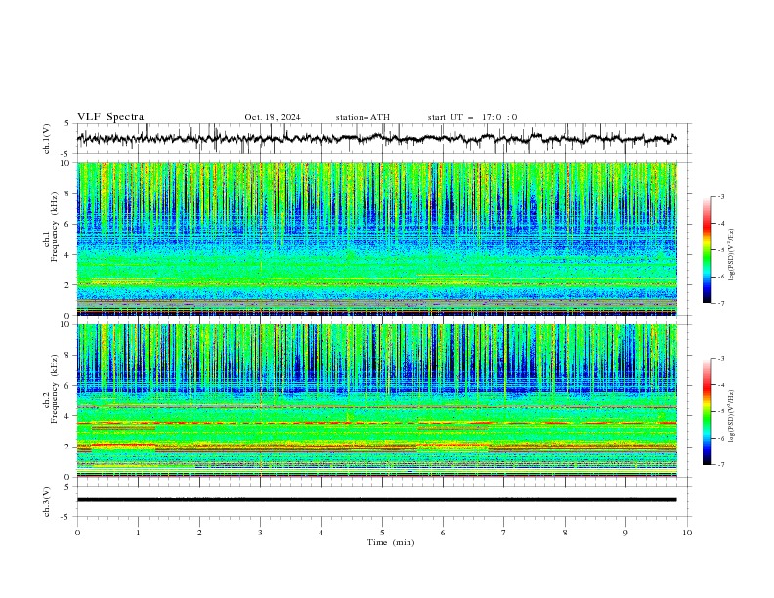Click time axis tick label "9"
The width and height of the screenshot is (774, 598).
click(x=625, y=533)
